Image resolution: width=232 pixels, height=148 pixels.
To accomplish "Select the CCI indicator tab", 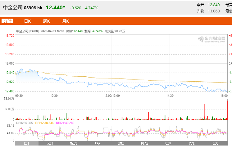I will click(x=192, y=143).
